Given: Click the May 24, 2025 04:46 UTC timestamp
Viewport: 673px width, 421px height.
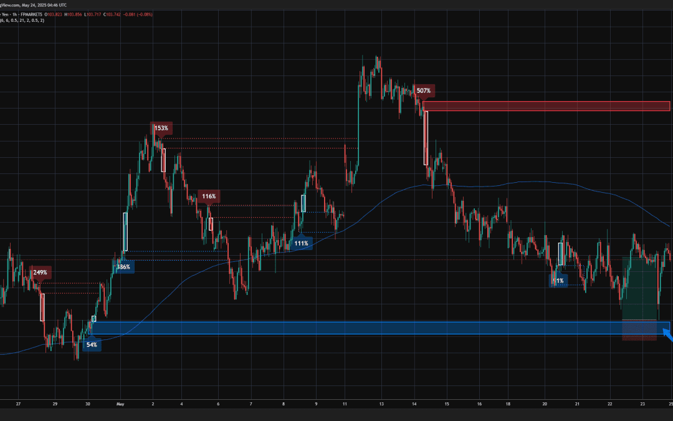Looking at the screenshot, I should [x=42, y=5].
